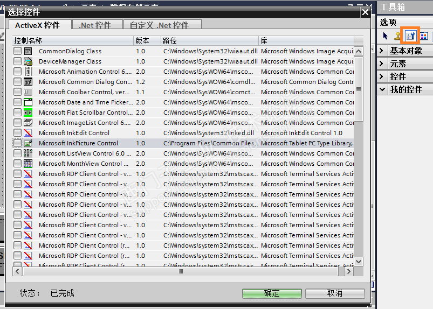Sort by the 版本 column header
Viewport: 433px width, 309px height.
click(x=147, y=40)
